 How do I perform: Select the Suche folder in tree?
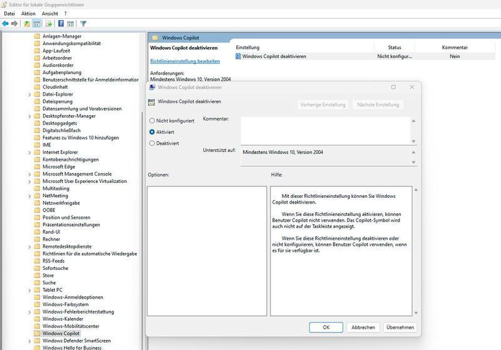[x=49, y=282]
